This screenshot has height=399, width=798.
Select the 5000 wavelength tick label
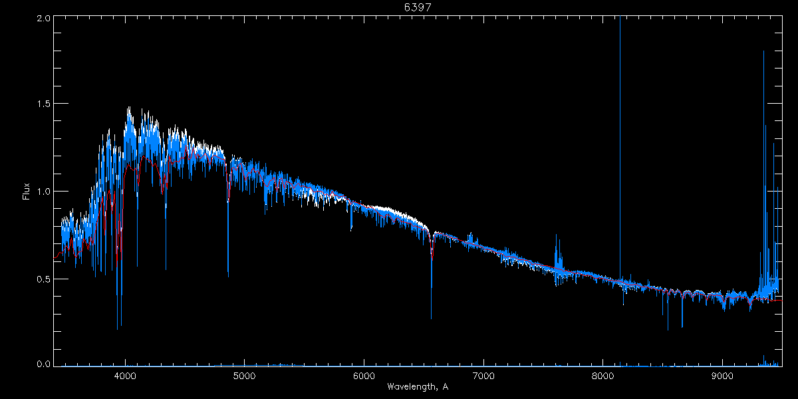tap(245, 376)
